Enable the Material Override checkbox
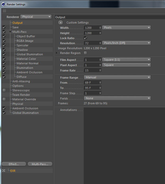This screenshot has height=184, width=165. [4, 99]
